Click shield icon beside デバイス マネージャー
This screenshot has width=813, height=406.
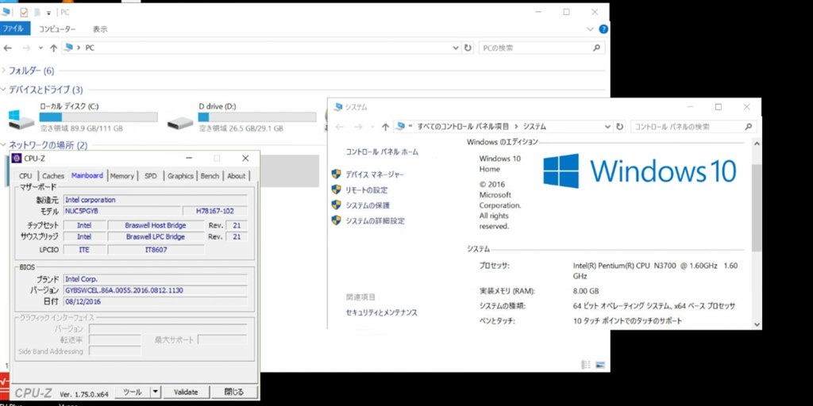(x=337, y=174)
